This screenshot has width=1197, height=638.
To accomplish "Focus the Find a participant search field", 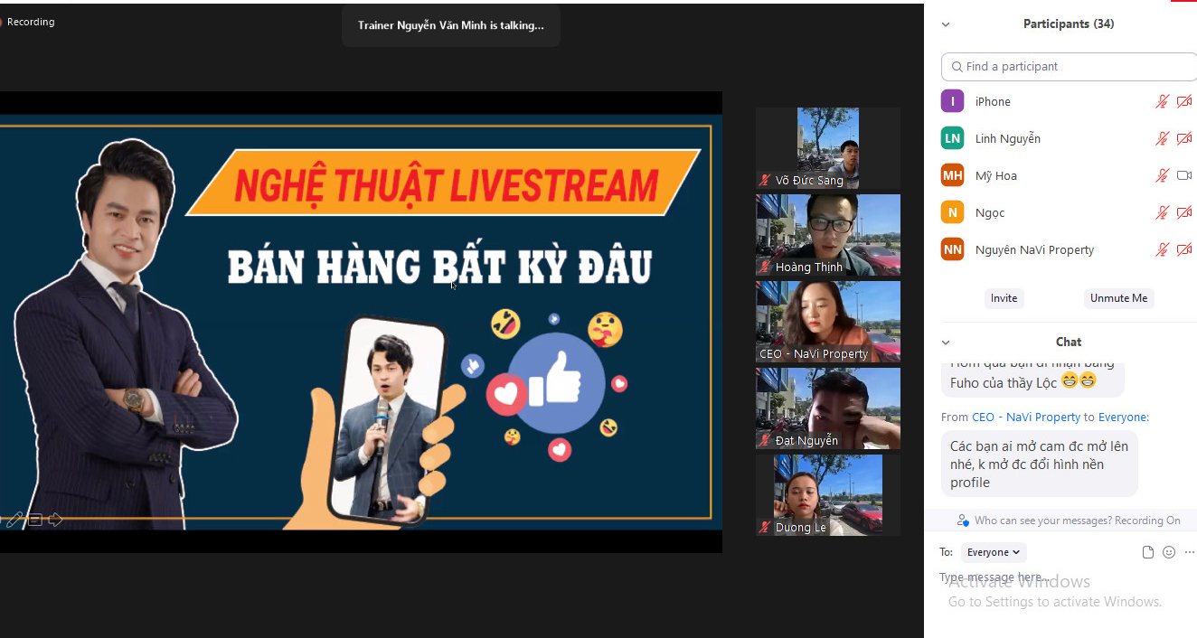I will [1070, 67].
